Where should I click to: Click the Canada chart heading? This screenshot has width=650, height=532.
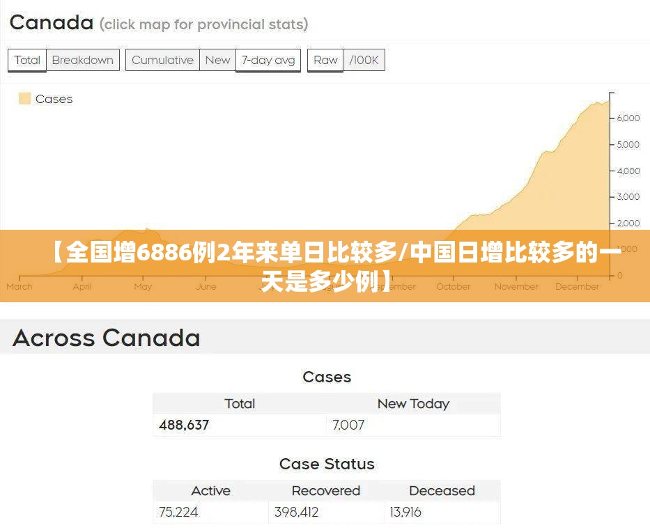click(x=52, y=22)
